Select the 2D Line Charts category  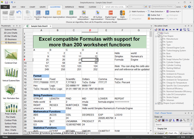pyautogui.click(x=11, y=33)
